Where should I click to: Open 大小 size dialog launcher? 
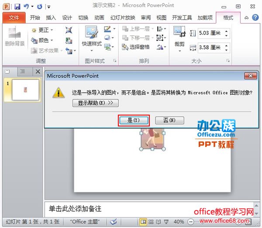click(x=228, y=60)
